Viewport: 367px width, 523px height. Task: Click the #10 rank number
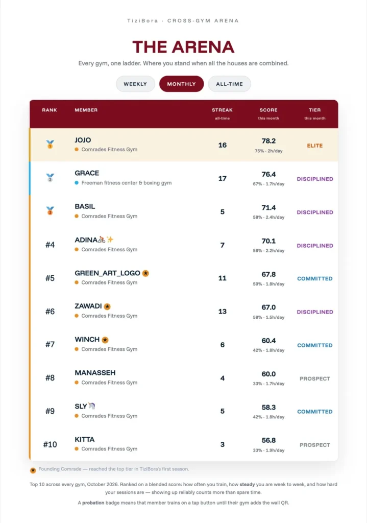coord(50,445)
